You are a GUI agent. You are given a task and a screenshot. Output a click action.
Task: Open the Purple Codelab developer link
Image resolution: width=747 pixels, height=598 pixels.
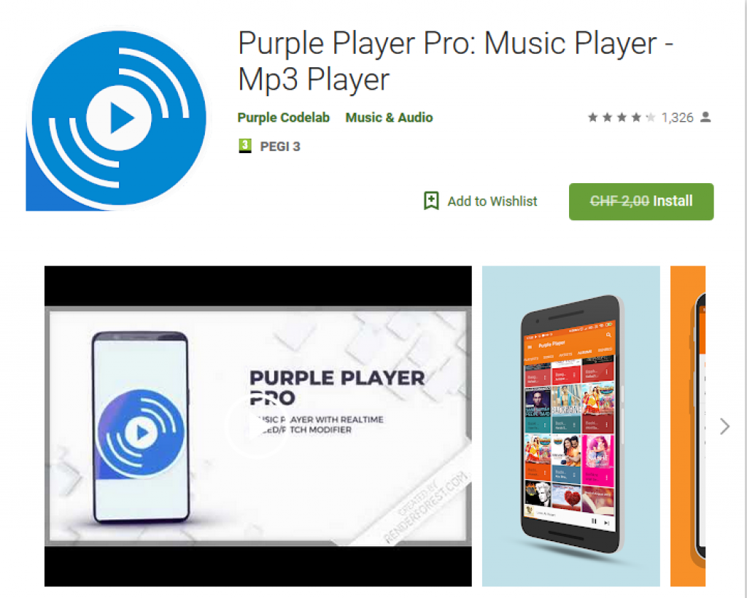(x=284, y=117)
